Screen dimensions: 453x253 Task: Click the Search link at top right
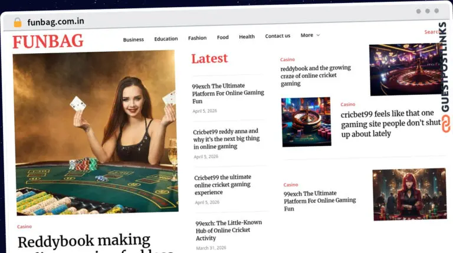click(432, 32)
